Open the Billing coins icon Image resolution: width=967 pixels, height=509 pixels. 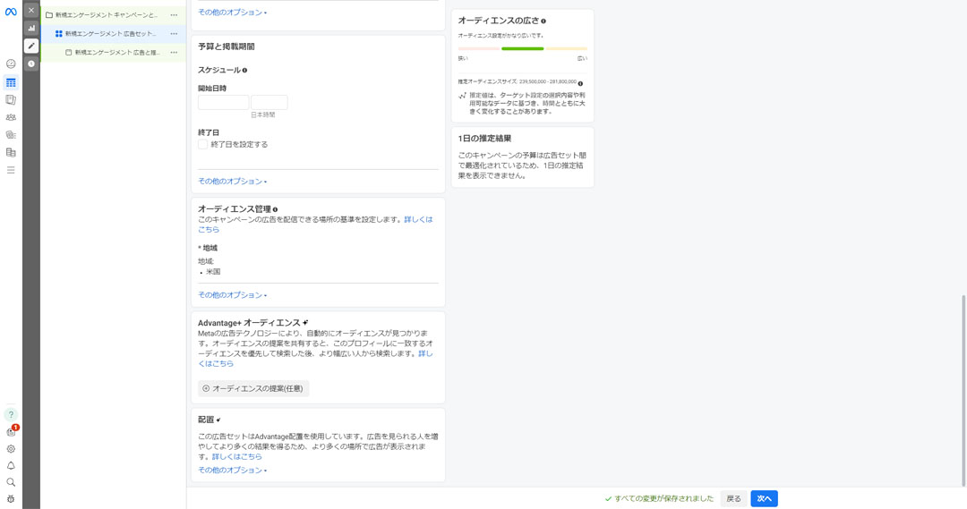click(x=11, y=134)
